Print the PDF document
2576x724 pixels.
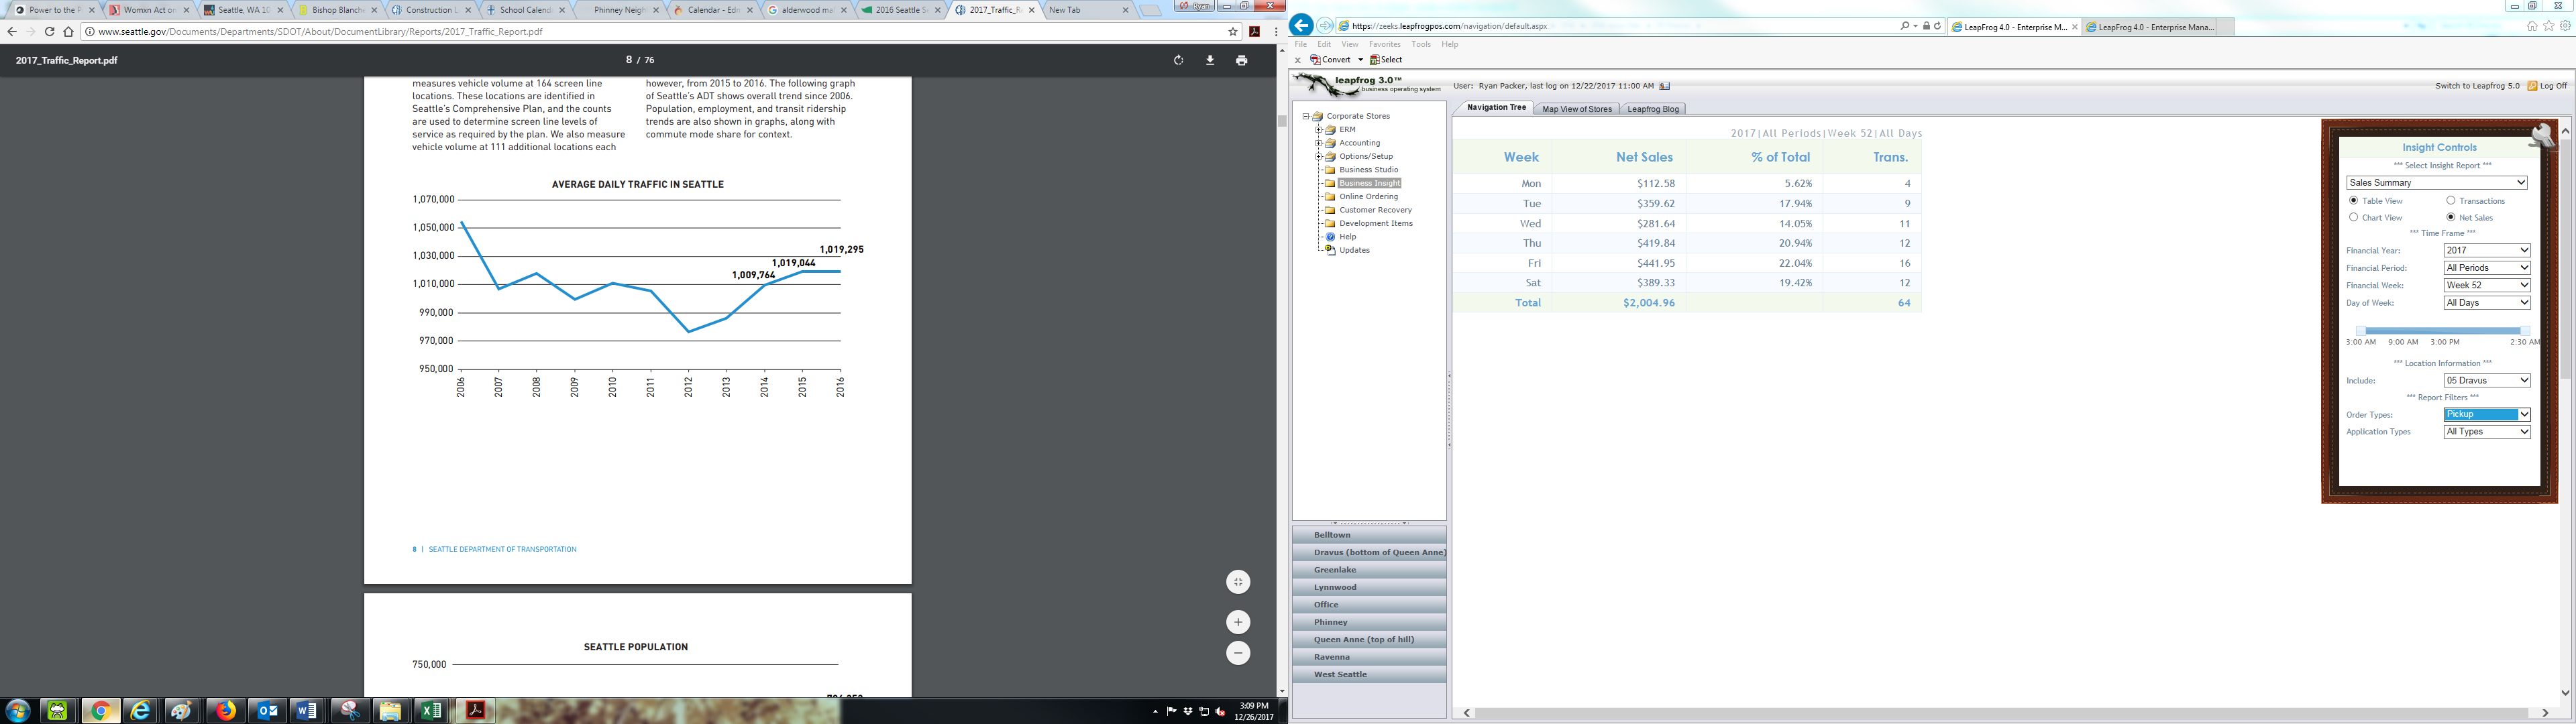(1241, 60)
